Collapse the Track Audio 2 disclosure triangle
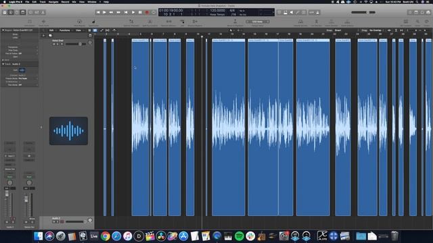The image size is (433, 243). pos(3,64)
